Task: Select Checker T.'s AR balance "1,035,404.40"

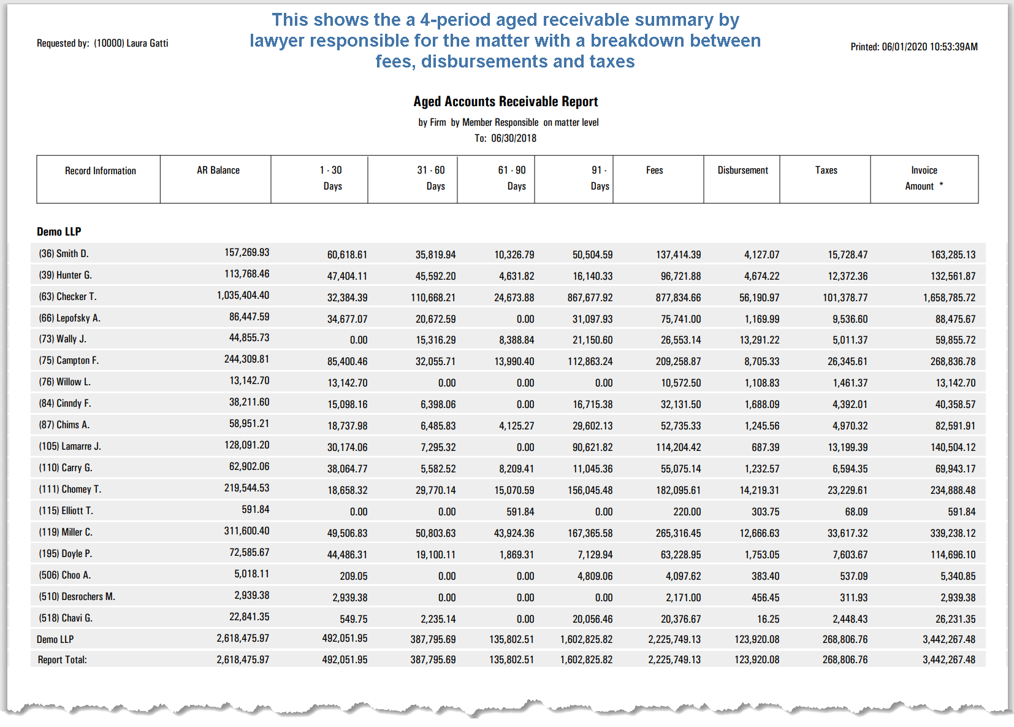Action: (243, 295)
